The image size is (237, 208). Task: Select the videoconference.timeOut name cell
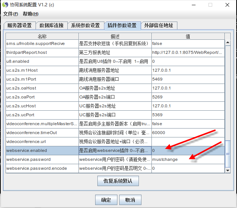[x=42, y=133]
